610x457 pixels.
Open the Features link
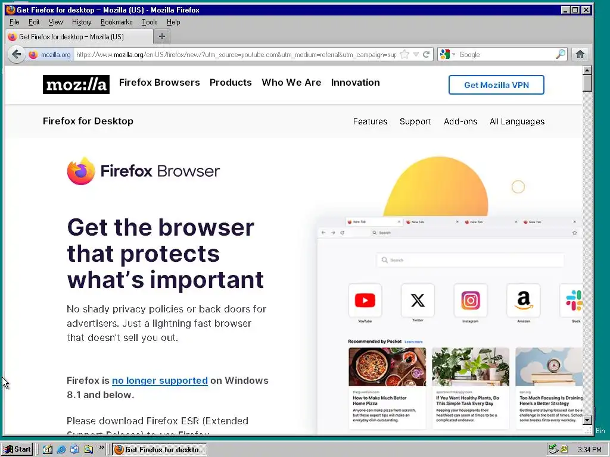pos(370,121)
